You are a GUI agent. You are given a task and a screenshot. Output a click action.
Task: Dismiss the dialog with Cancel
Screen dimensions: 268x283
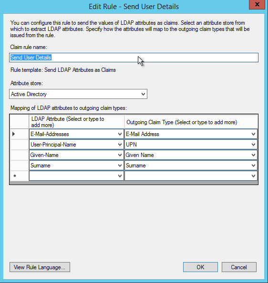(x=239, y=267)
